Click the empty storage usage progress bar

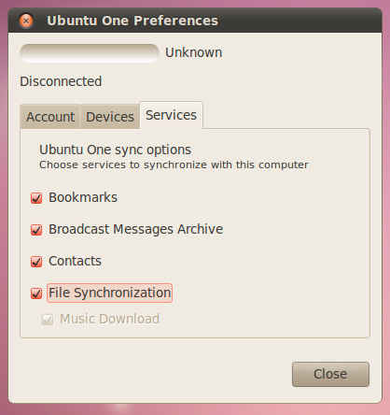pyautogui.click(x=90, y=52)
